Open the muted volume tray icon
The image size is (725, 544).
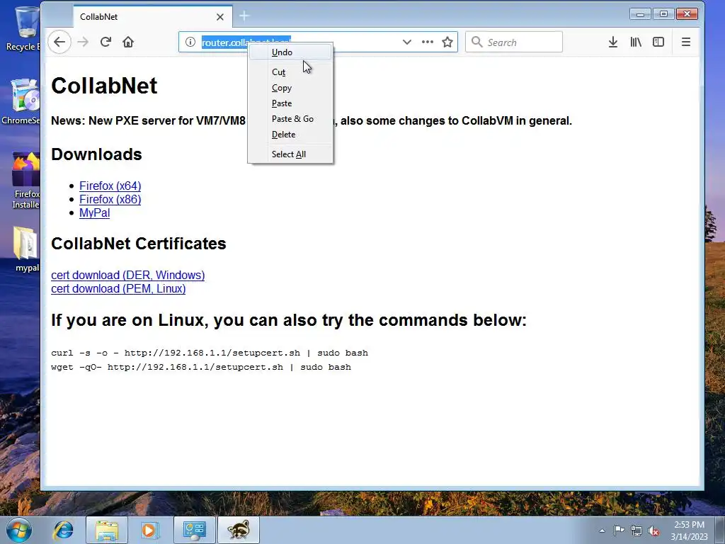[x=653, y=531]
